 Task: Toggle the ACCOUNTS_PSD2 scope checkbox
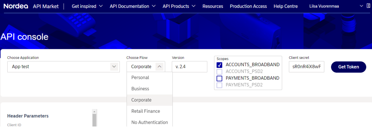tap(220, 72)
